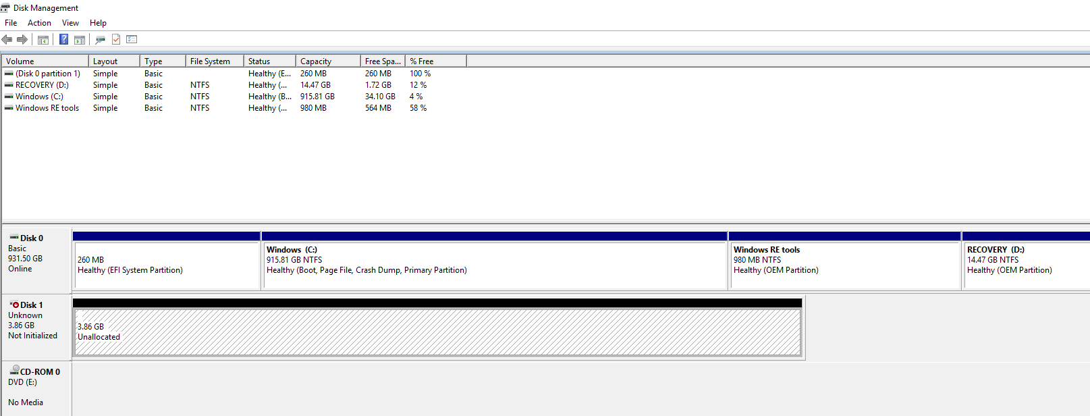Click the checkmark document toolbar icon

coord(116,39)
